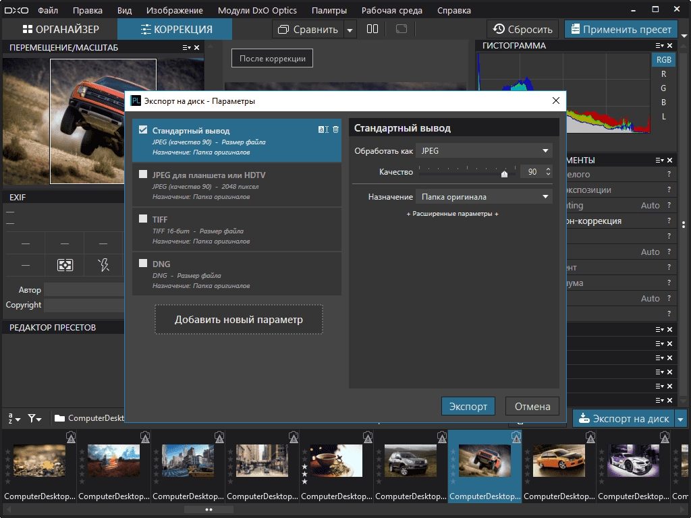Viewport: 691px width, 518px height.
Task: Click Добавить новый параметр button
Action: click(239, 319)
